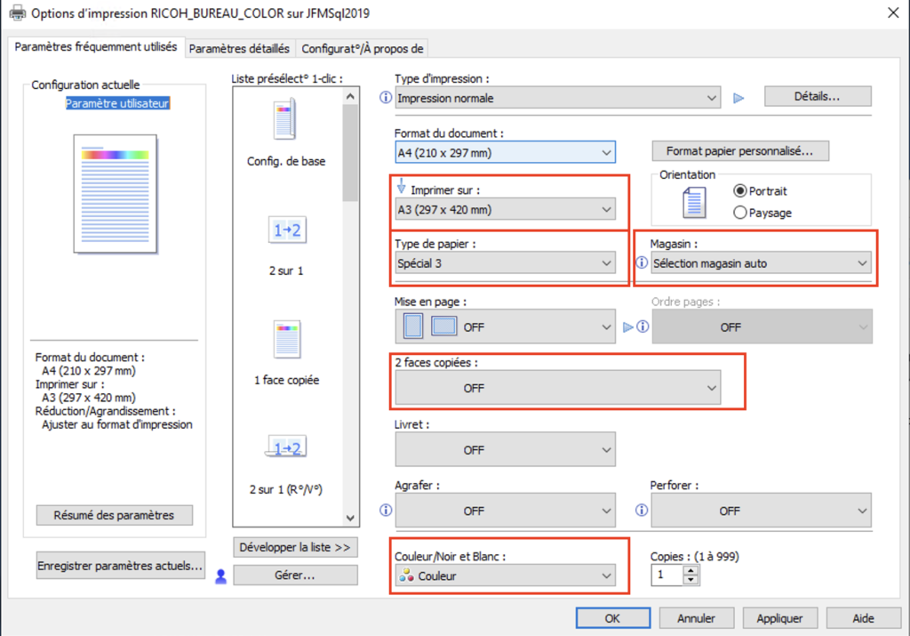Click info icon beside Perforer dropdown
Screen dimensions: 910x636
642,511
